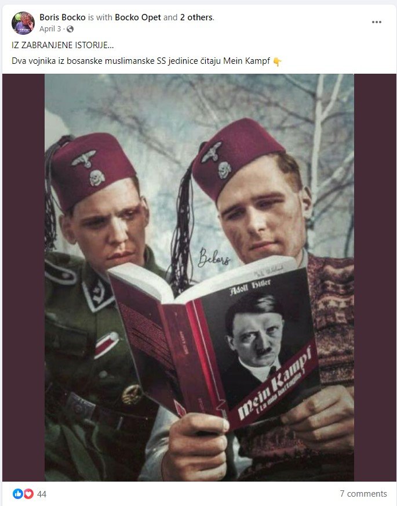397x506 pixels.
Task: Open the post photo in full view
Action: 199,277
